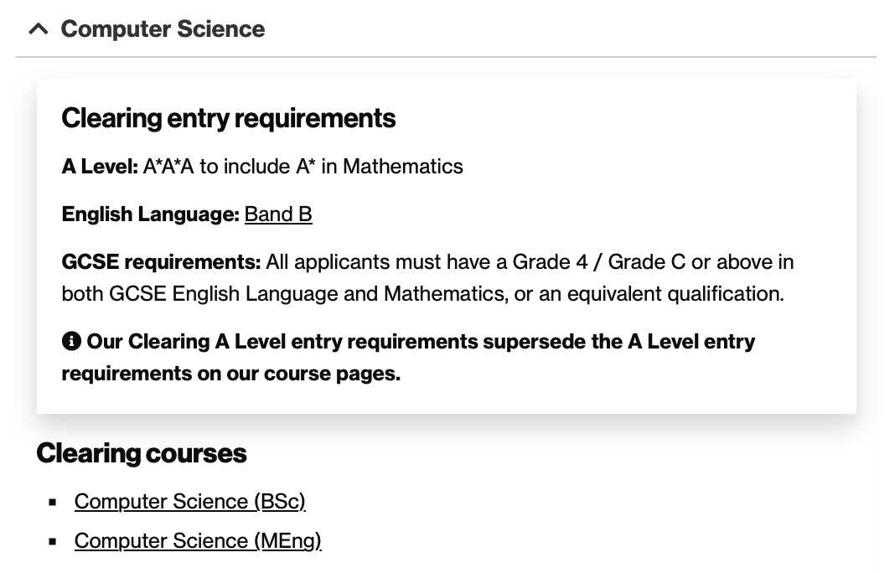Click the bullet before Computer Science (MEng)
Viewport: 895px width, 573px height.
(53, 542)
